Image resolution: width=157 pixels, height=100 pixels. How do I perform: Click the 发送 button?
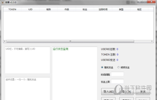143,91
